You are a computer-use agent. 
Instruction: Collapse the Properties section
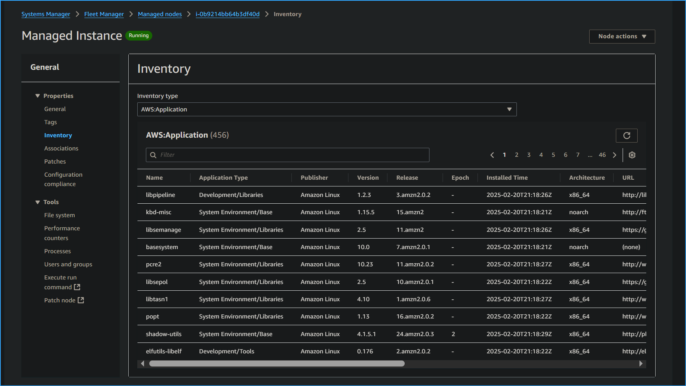[38, 96]
